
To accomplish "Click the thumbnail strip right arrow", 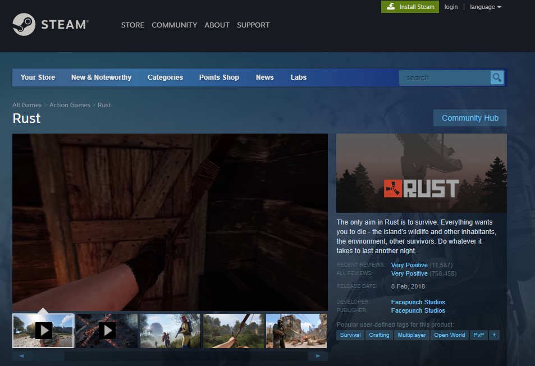I will tap(318, 356).
